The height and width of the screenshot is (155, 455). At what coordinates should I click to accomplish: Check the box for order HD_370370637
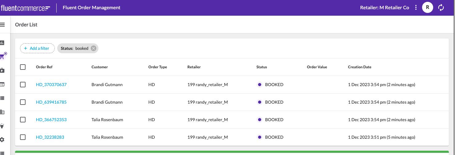coord(23,85)
